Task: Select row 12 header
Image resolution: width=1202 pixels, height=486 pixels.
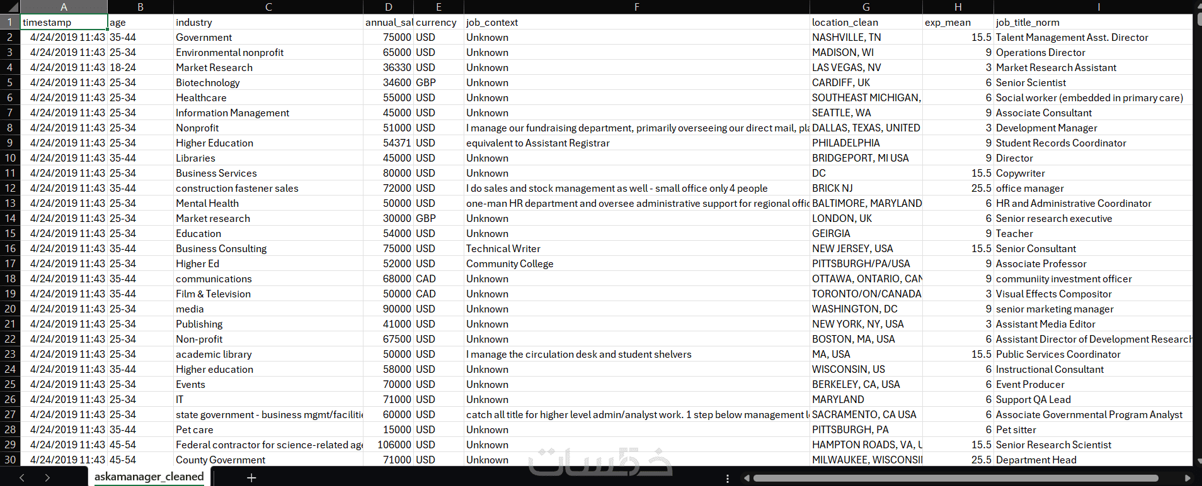Action: coord(10,188)
